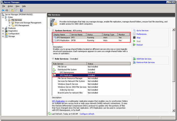The height and width of the screenshot is (121, 177).
Task: Expand the DFS Management node
Action: (x=9, y=26)
